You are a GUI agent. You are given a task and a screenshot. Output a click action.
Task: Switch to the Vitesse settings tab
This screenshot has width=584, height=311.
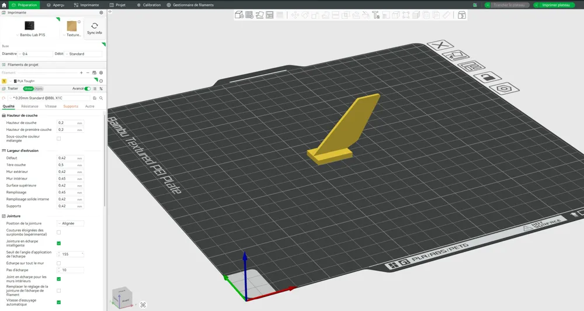[51, 106]
